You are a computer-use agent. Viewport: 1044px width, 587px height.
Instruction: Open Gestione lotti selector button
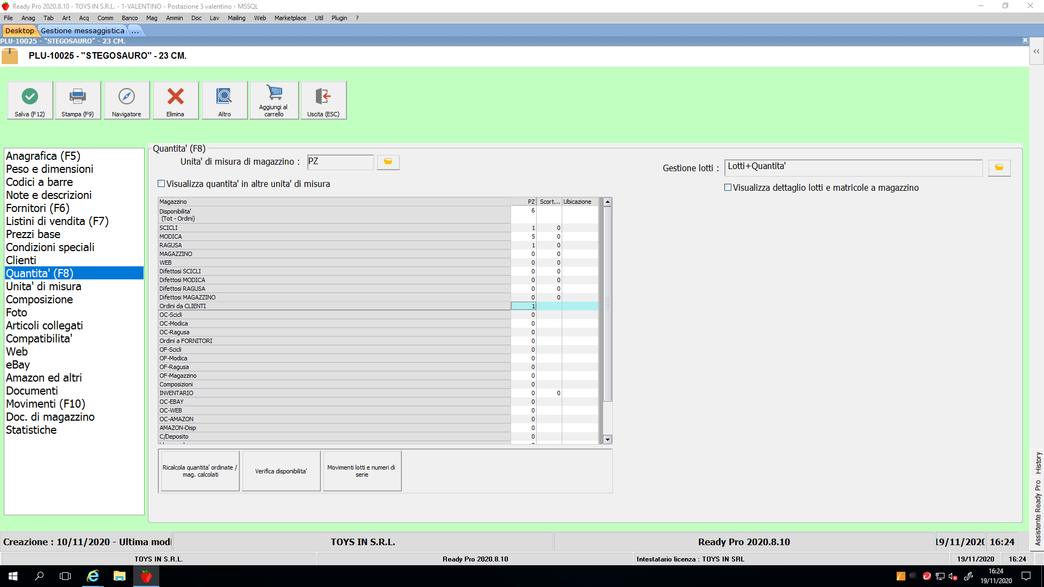pos(999,168)
